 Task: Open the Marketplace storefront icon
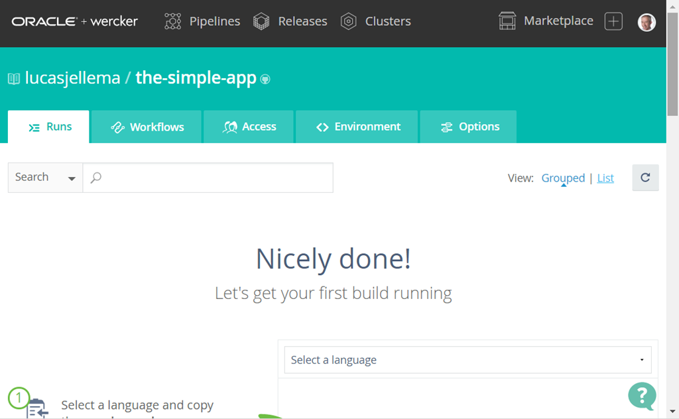pos(507,21)
